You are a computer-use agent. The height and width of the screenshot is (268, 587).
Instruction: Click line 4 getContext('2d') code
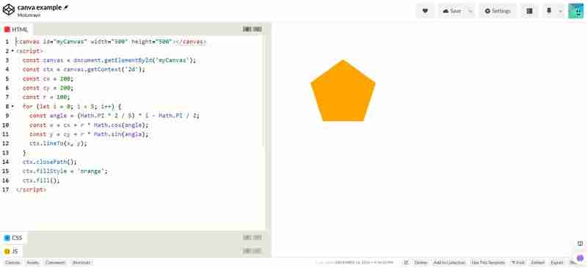[x=84, y=70]
